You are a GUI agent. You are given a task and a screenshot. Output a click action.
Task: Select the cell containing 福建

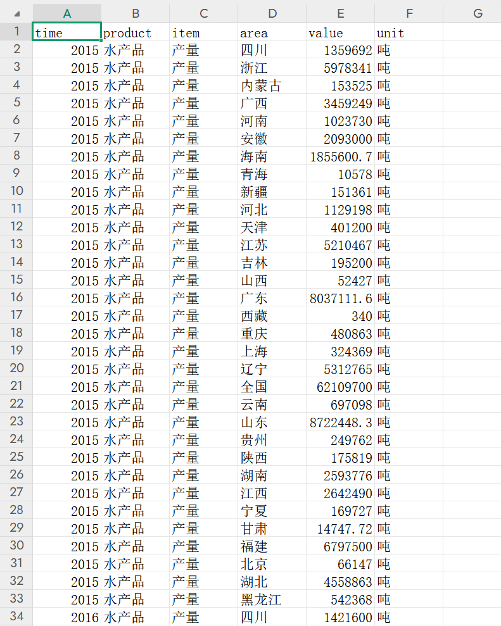(272, 546)
